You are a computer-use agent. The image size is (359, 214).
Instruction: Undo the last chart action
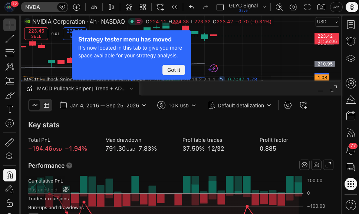(x=192, y=7)
